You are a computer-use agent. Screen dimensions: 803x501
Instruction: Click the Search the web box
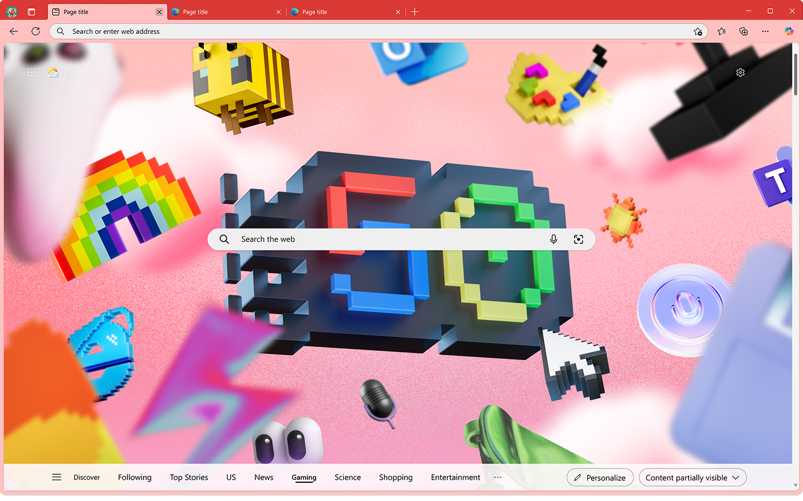[401, 239]
